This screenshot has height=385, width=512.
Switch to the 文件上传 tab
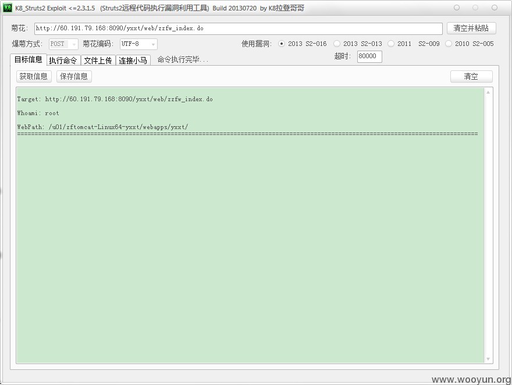(x=98, y=60)
